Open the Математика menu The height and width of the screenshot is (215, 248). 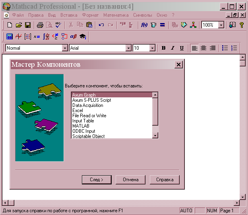pyautogui.click(x=116, y=15)
